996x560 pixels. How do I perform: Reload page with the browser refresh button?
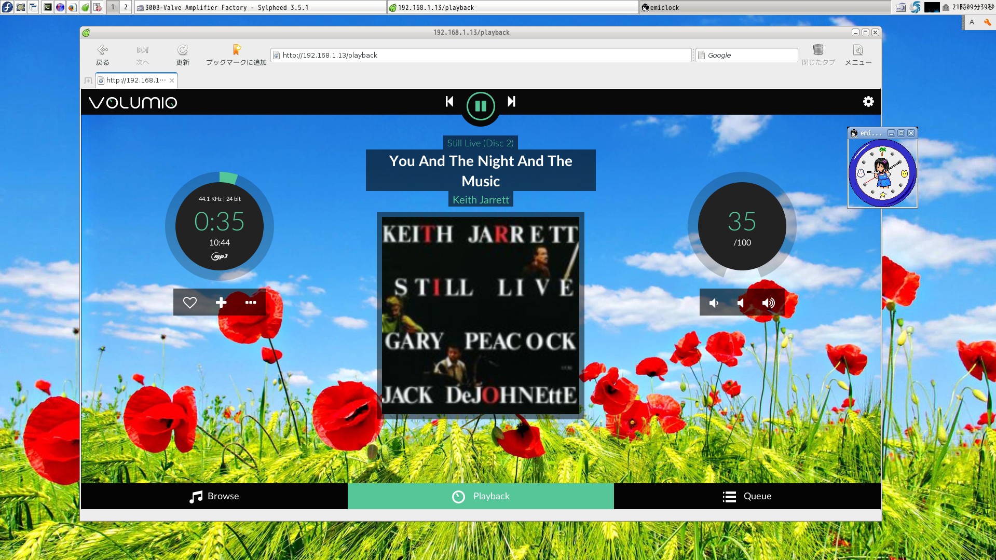pyautogui.click(x=182, y=55)
